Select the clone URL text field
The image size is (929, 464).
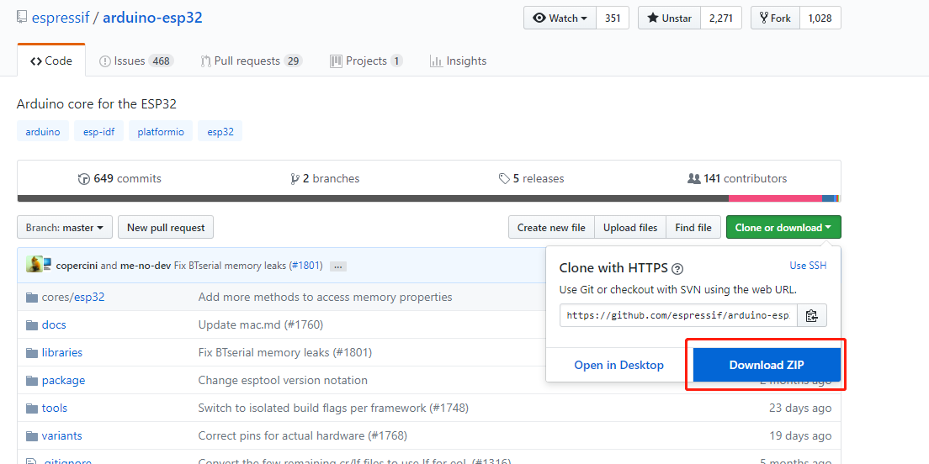click(677, 315)
